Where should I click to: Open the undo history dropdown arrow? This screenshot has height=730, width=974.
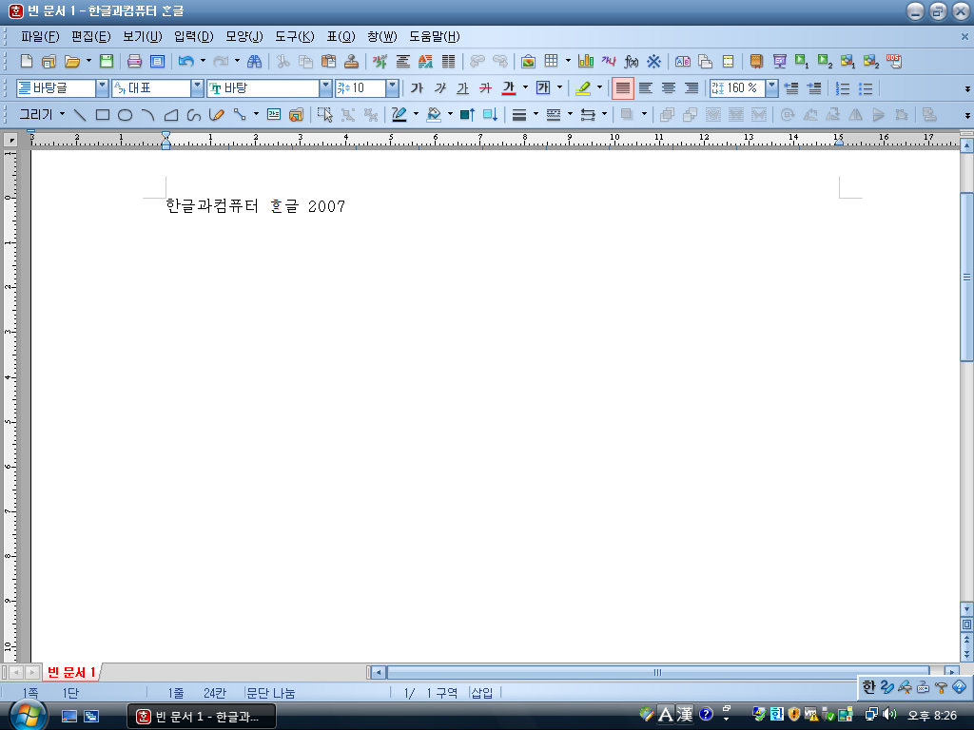[x=204, y=61]
